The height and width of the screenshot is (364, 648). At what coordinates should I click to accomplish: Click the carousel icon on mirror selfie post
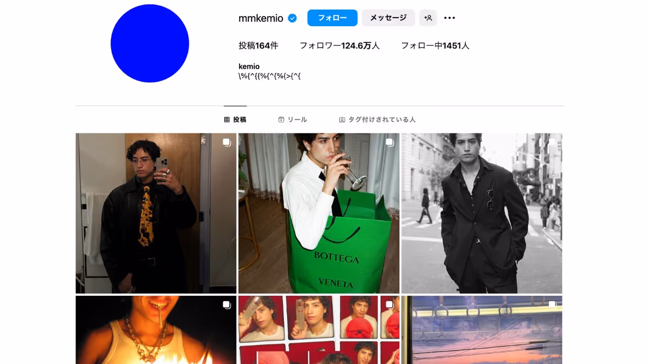(x=227, y=143)
